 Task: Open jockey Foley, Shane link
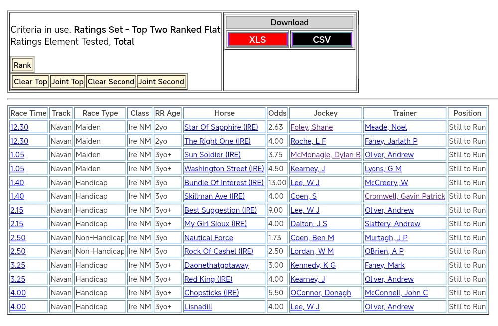311,127
